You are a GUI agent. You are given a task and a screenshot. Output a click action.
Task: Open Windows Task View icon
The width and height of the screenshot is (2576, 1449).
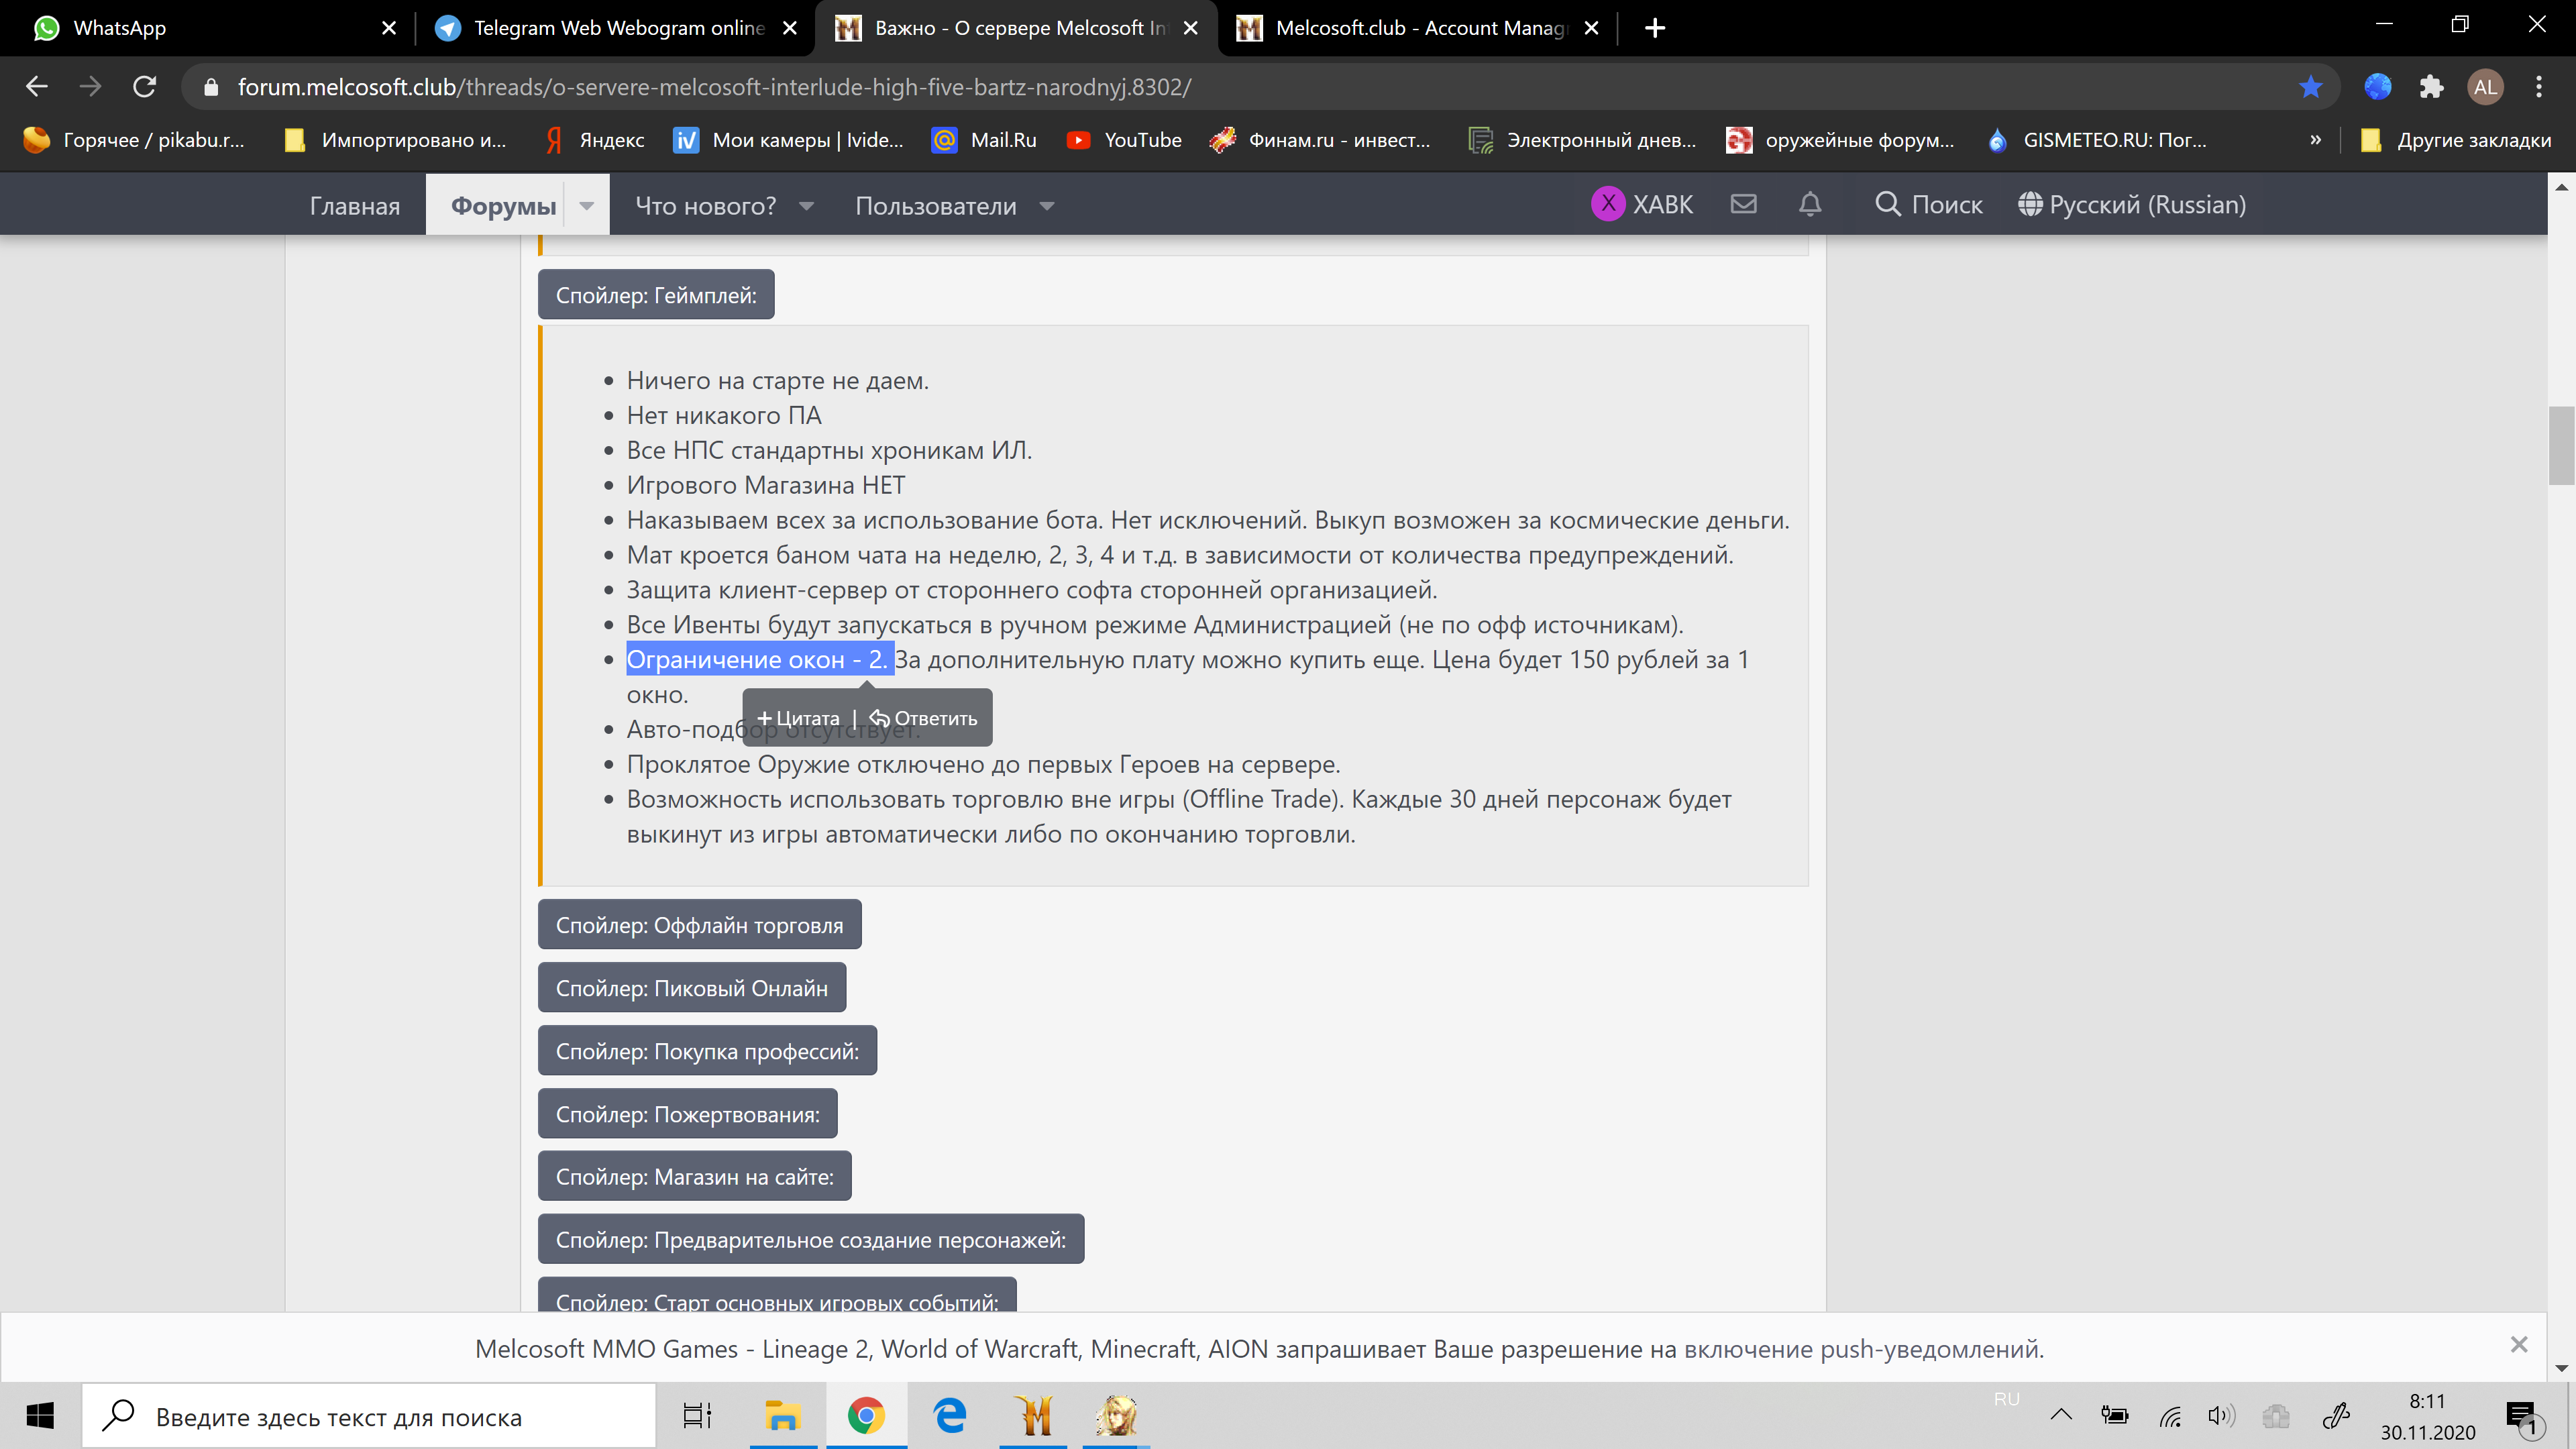point(697,1415)
